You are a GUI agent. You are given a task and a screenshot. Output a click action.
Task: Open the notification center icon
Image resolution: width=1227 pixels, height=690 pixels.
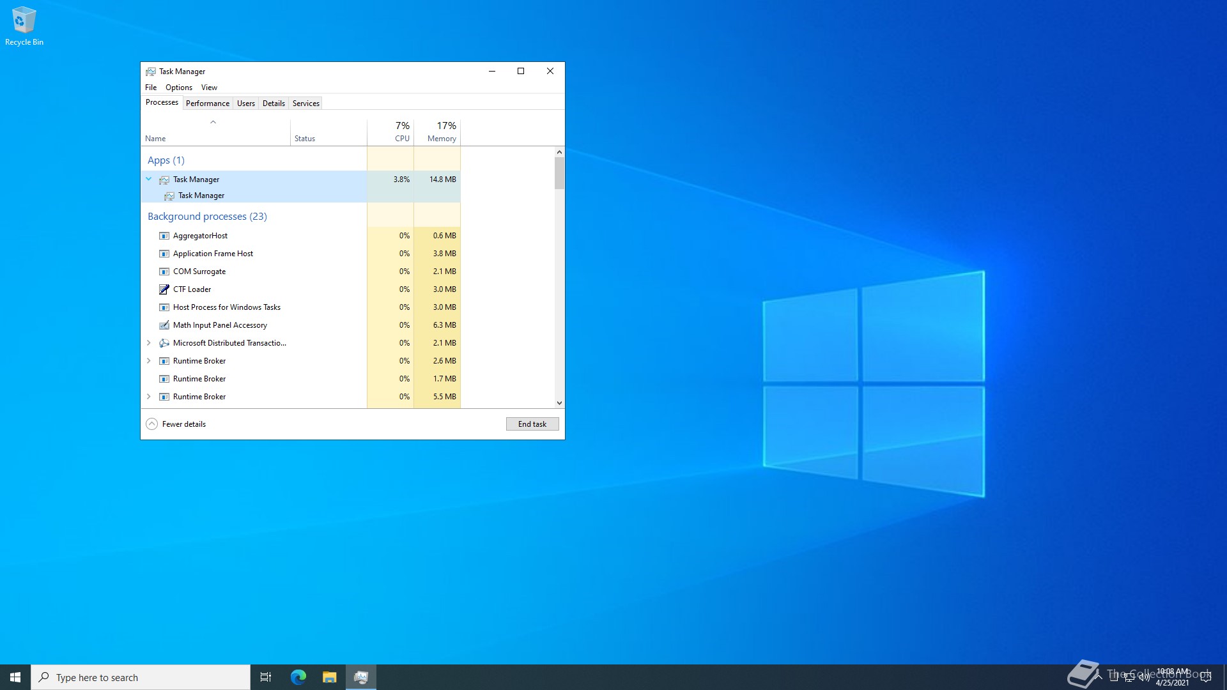1206,677
